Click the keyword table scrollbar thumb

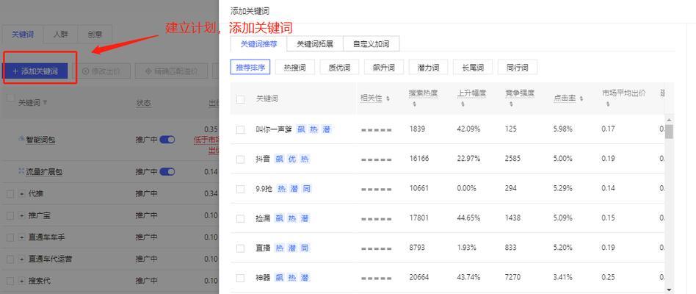(x=670, y=132)
